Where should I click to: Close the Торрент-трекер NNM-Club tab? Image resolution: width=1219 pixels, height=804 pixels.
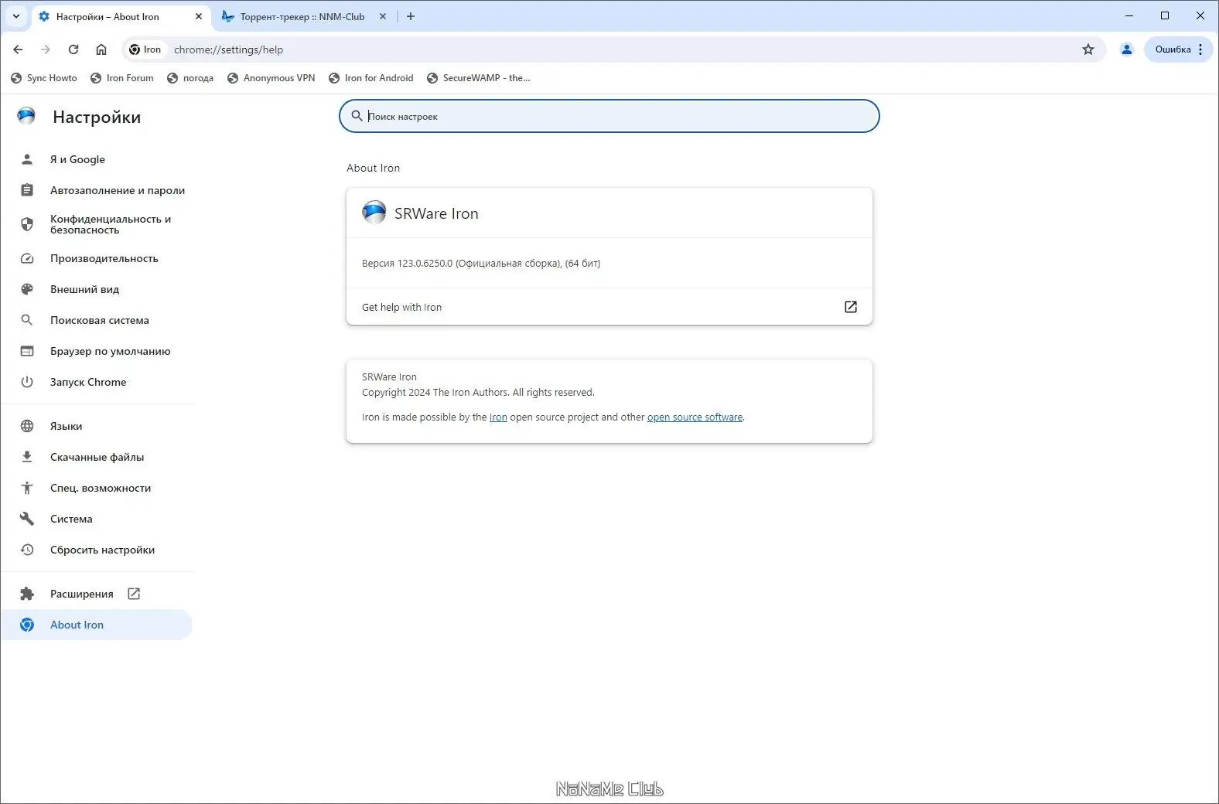[x=383, y=16]
